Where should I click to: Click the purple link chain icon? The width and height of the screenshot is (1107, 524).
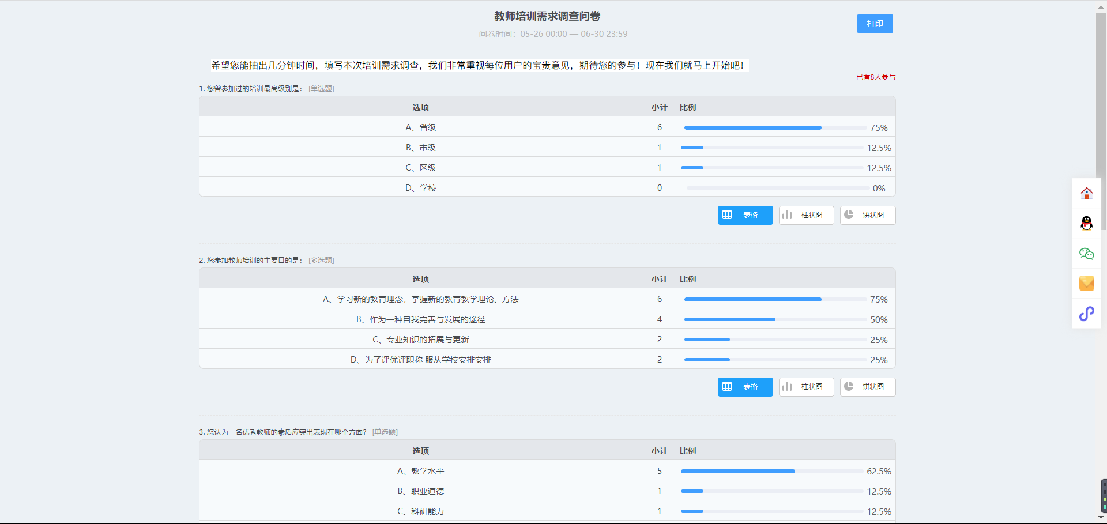click(1086, 314)
